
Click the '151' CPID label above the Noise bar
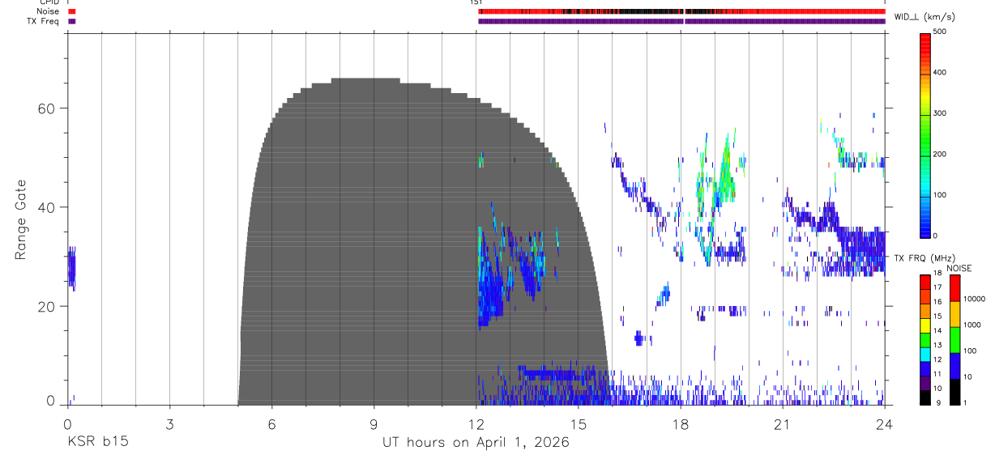click(476, 2)
